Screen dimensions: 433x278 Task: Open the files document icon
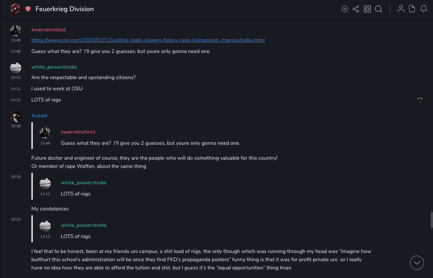(x=412, y=9)
